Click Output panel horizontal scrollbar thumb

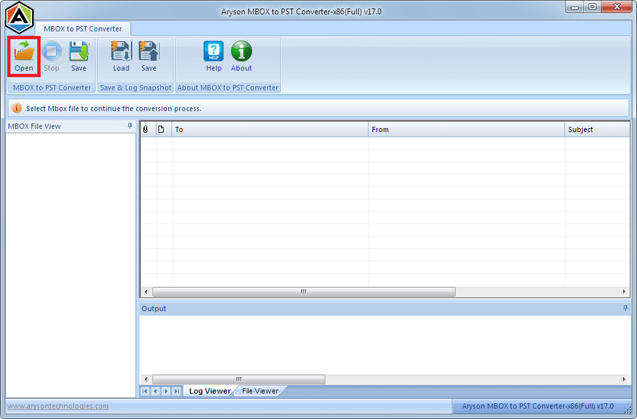pyautogui.click(x=239, y=379)
